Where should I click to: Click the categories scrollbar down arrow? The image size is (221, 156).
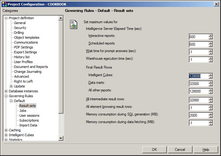point(61,138)
